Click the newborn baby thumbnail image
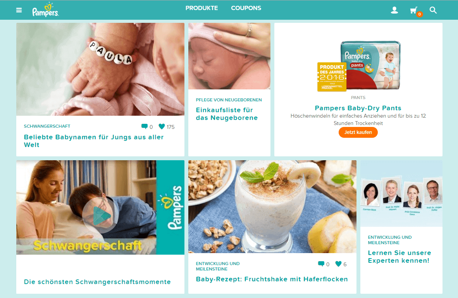 click(229, 56)
